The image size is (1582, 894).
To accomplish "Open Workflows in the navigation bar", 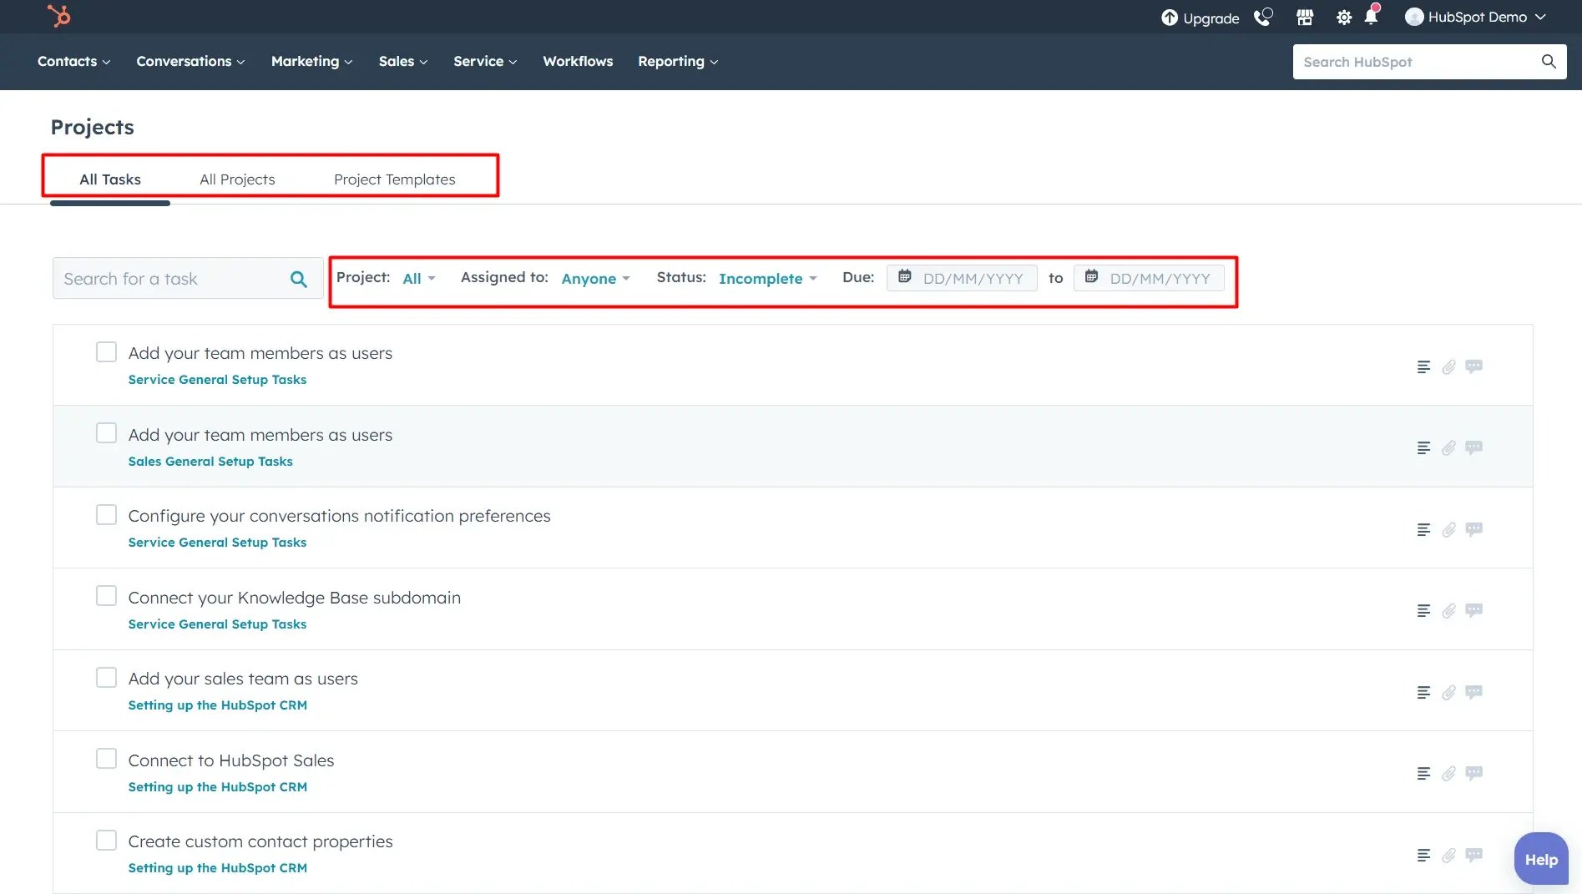I will click(x=578, y=61).
